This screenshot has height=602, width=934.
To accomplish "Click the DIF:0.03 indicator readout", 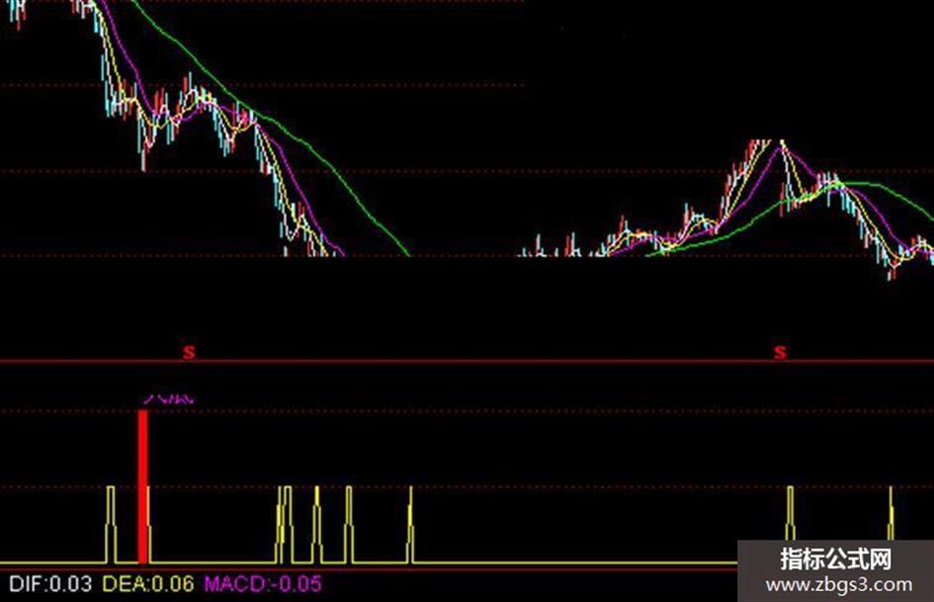I will click(x=50, y=583).
